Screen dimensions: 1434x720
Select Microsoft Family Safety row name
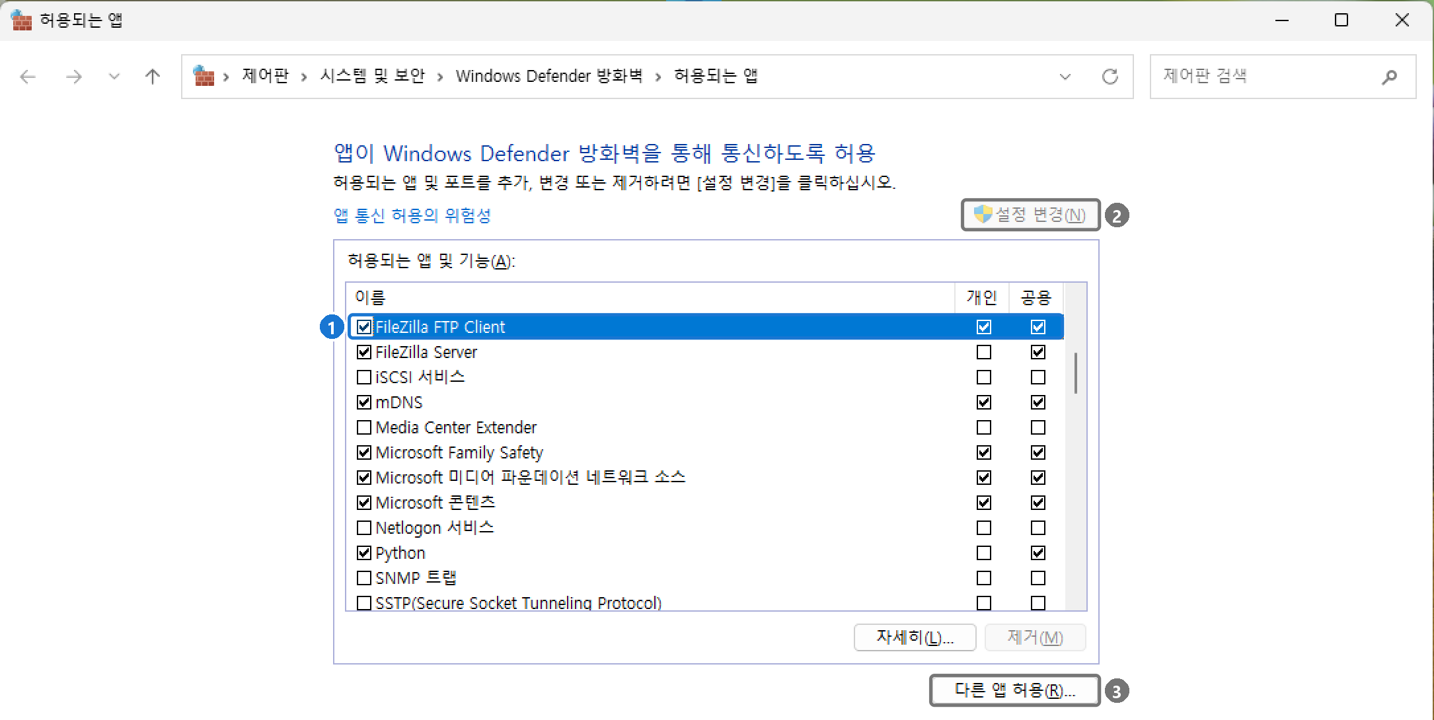click(459, 452)
